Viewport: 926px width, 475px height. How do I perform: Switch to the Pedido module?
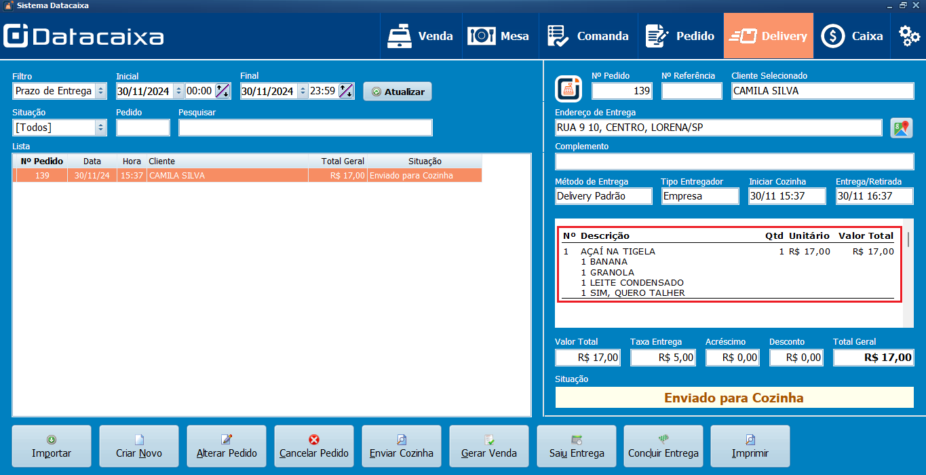(x=680, y=35)
